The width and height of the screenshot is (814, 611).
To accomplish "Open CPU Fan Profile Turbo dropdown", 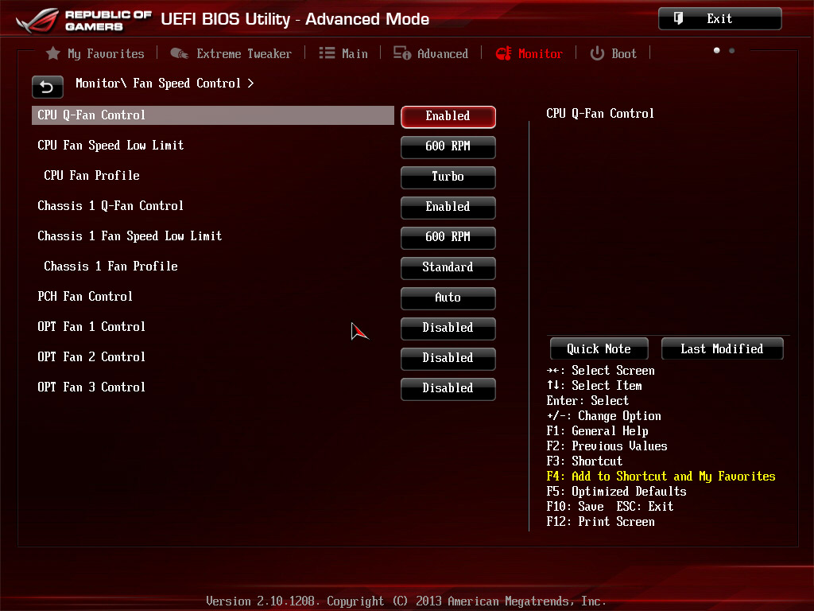I will (x=448, y=177).
